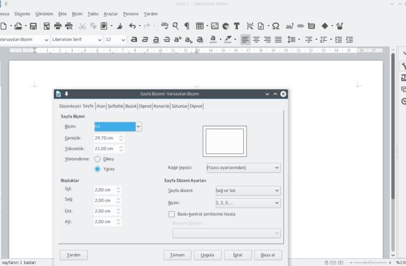Image resolution: width=406 pixels, height=266 pixels.
Task: Enable Baskı kontrol şeritlerine hizala checkbox
Action: tap(171, 214)
